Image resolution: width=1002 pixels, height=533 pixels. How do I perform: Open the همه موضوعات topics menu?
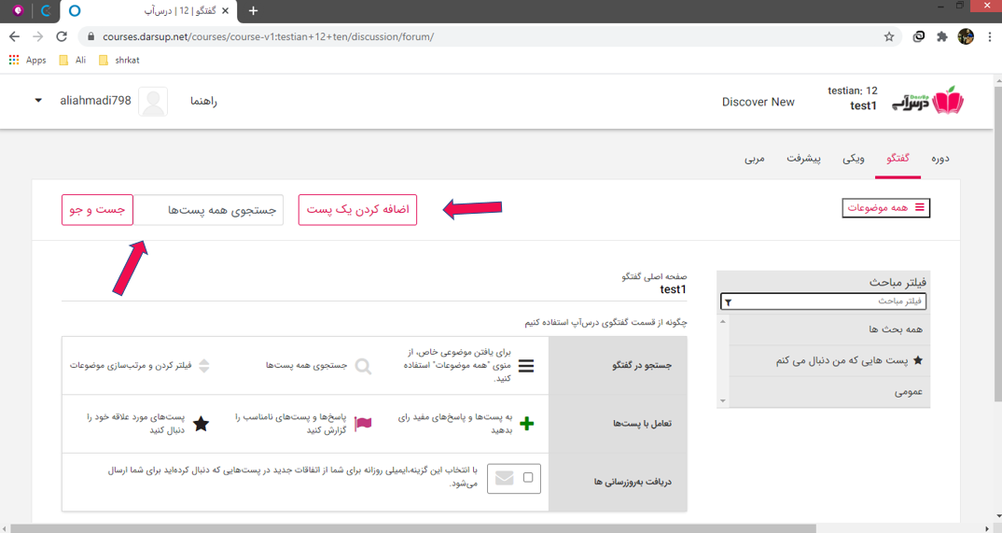[x=885, y=207]
